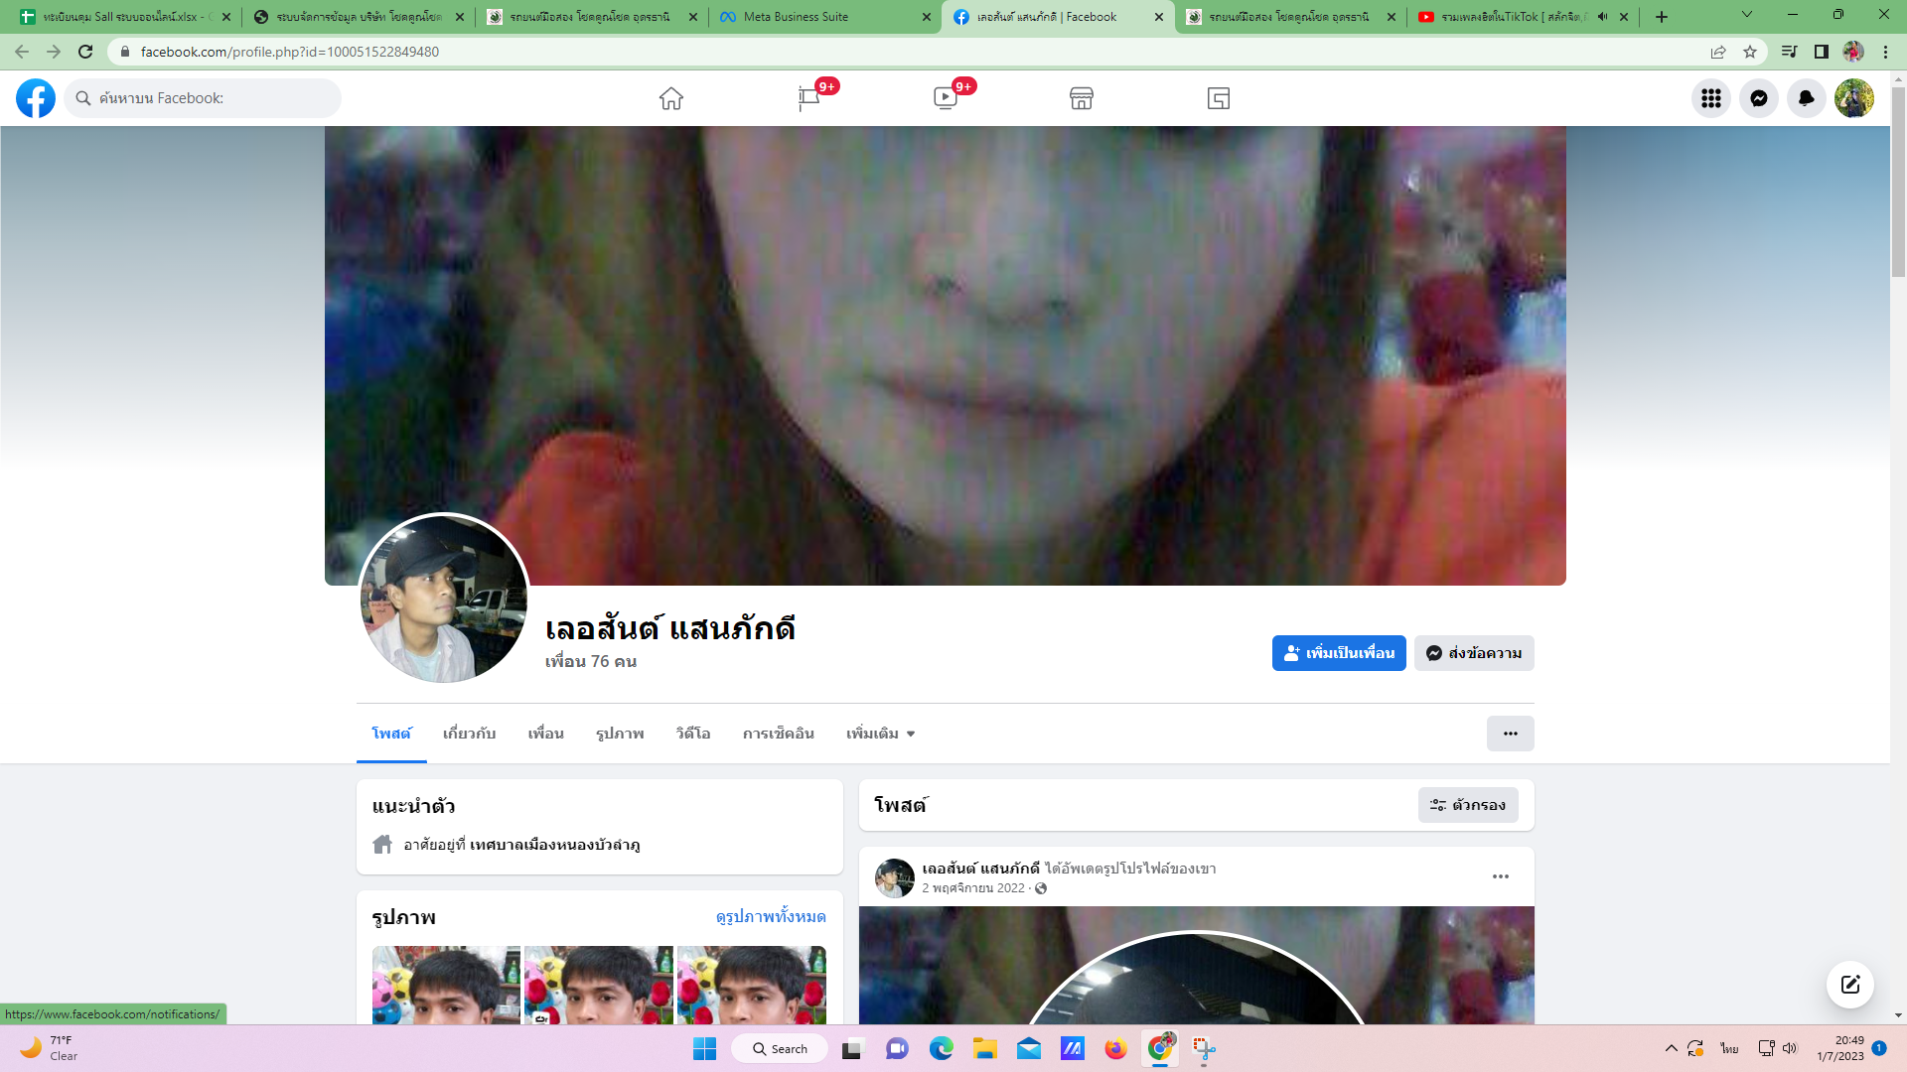Open Pages flag icon in navbar
1907x1072 pixels.
[808, 98]
